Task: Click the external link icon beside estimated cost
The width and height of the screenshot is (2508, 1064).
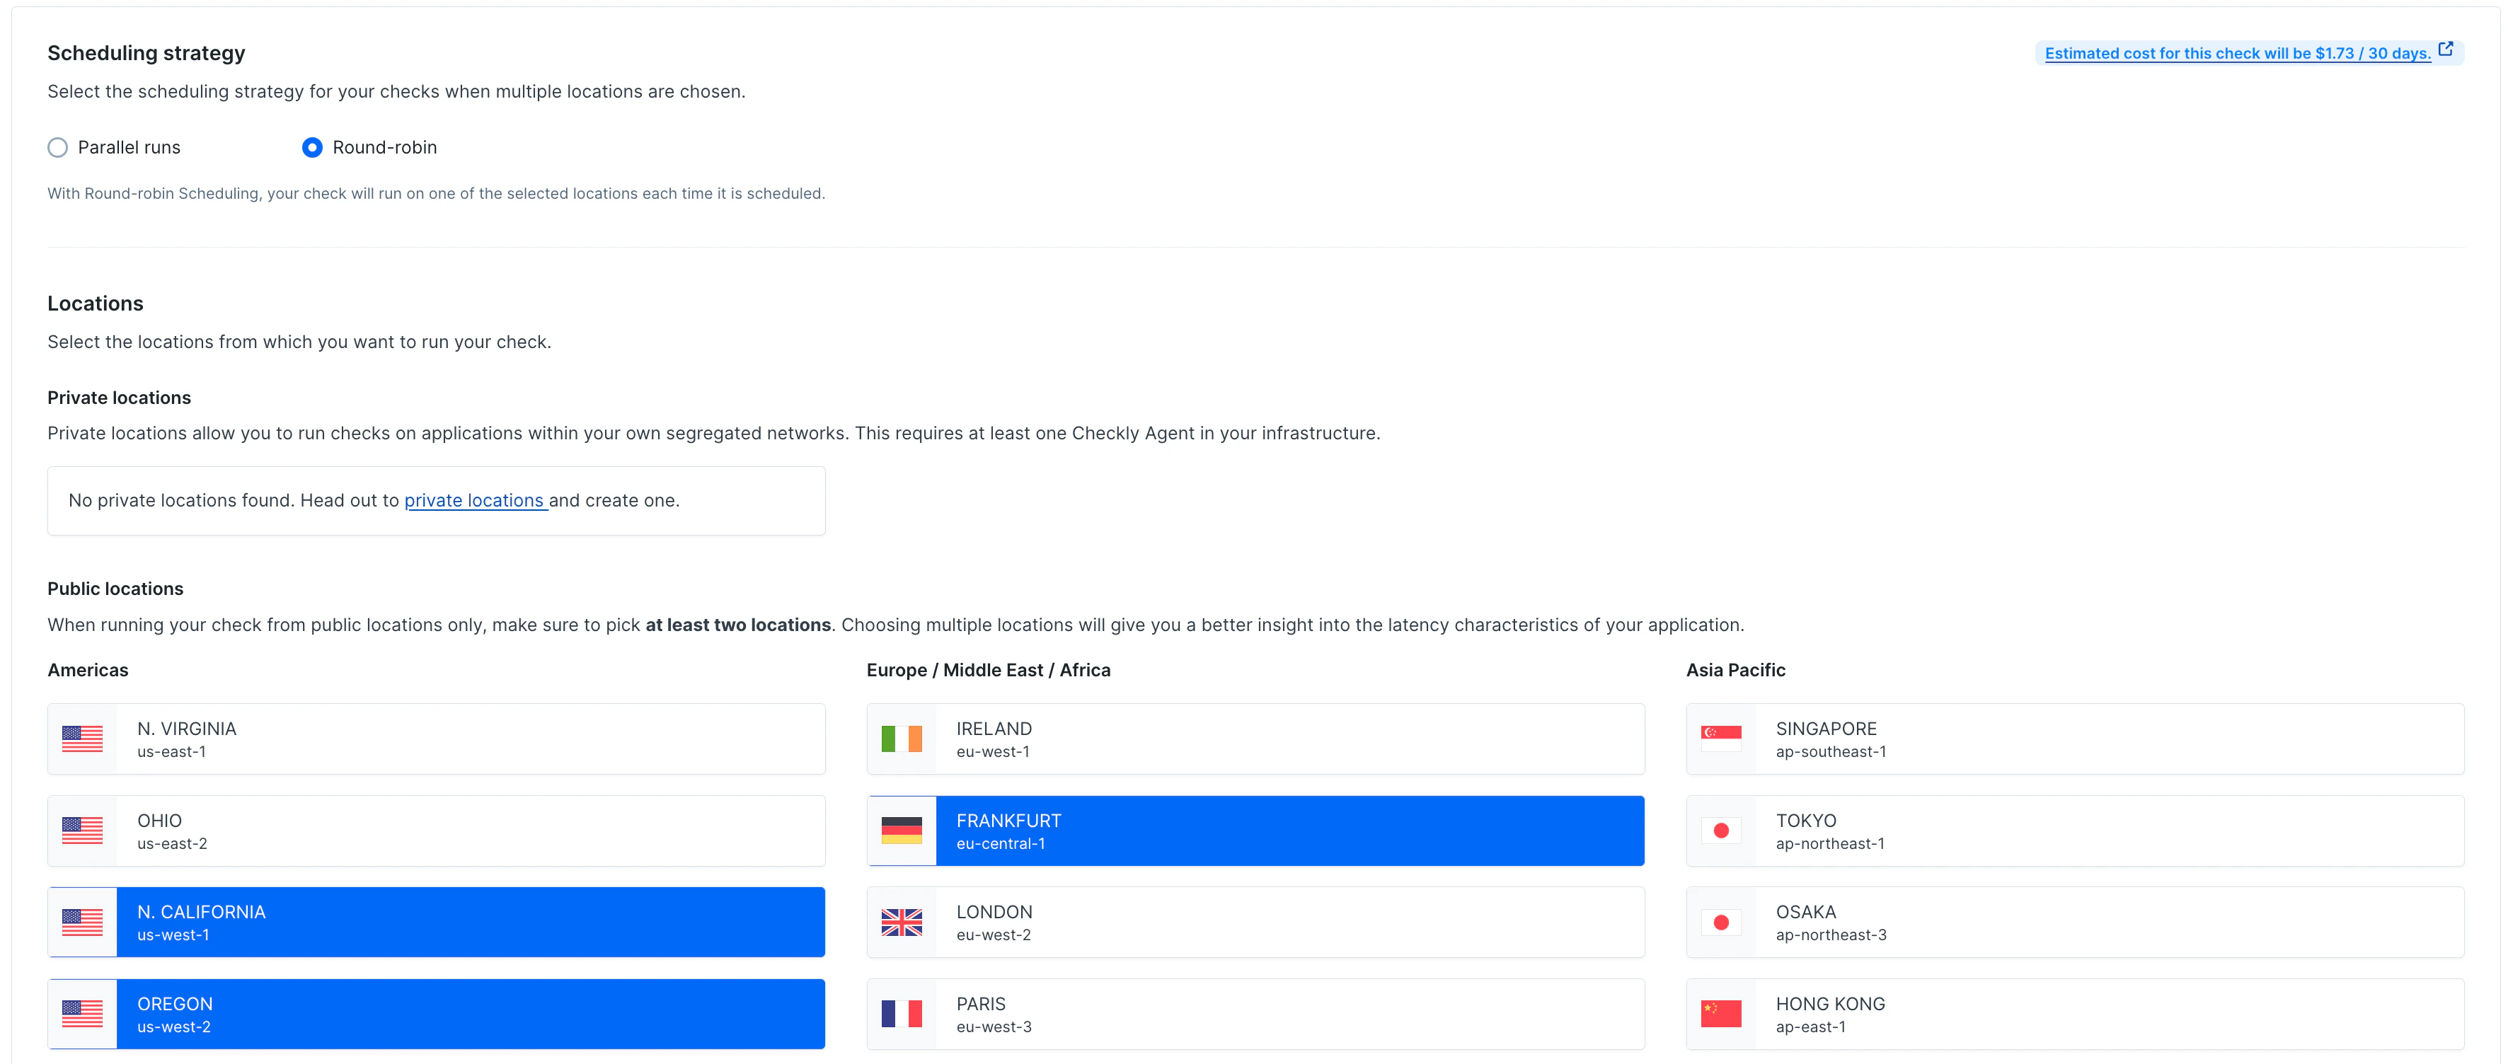Action: click(2446, 49)
